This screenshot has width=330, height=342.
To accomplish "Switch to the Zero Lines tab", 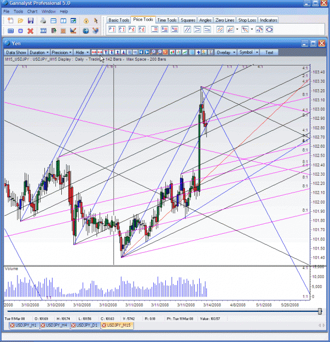I will click(x=225, y=20).
